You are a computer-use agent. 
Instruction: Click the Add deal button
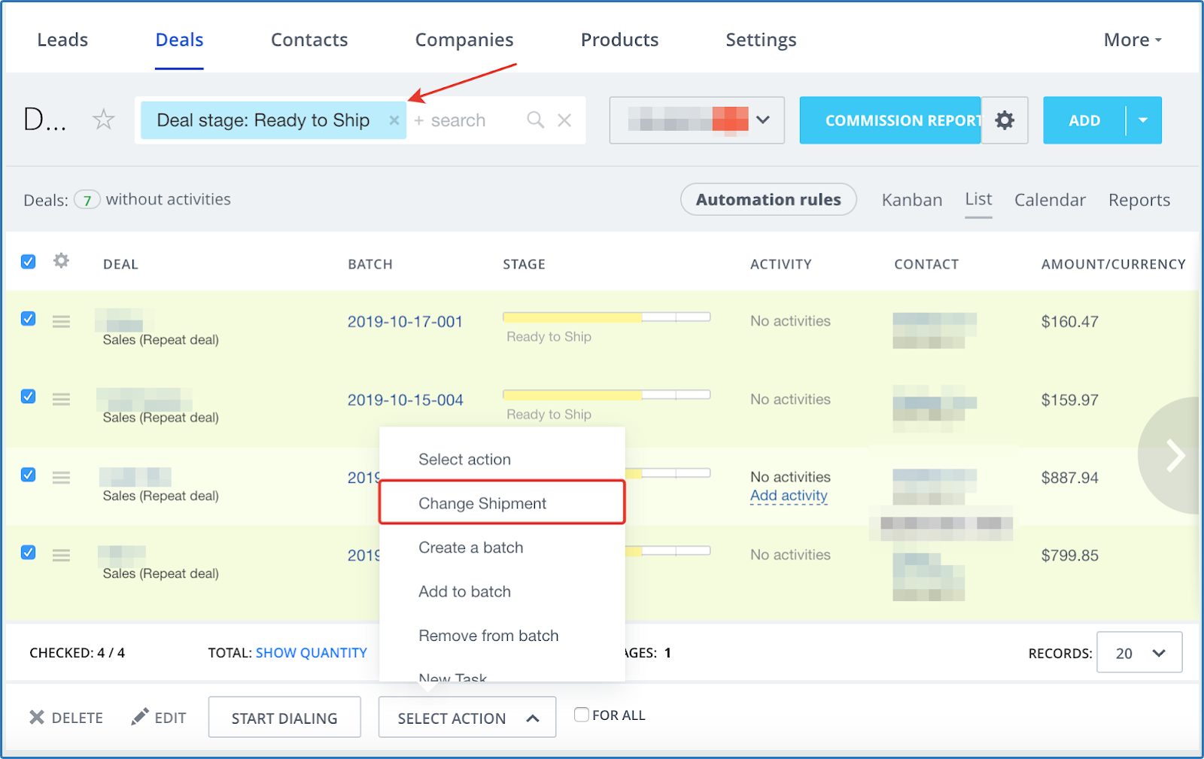pos(1084,120)
